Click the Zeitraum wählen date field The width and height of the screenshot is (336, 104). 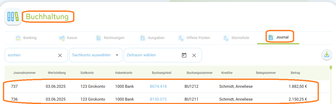[152, 55]
